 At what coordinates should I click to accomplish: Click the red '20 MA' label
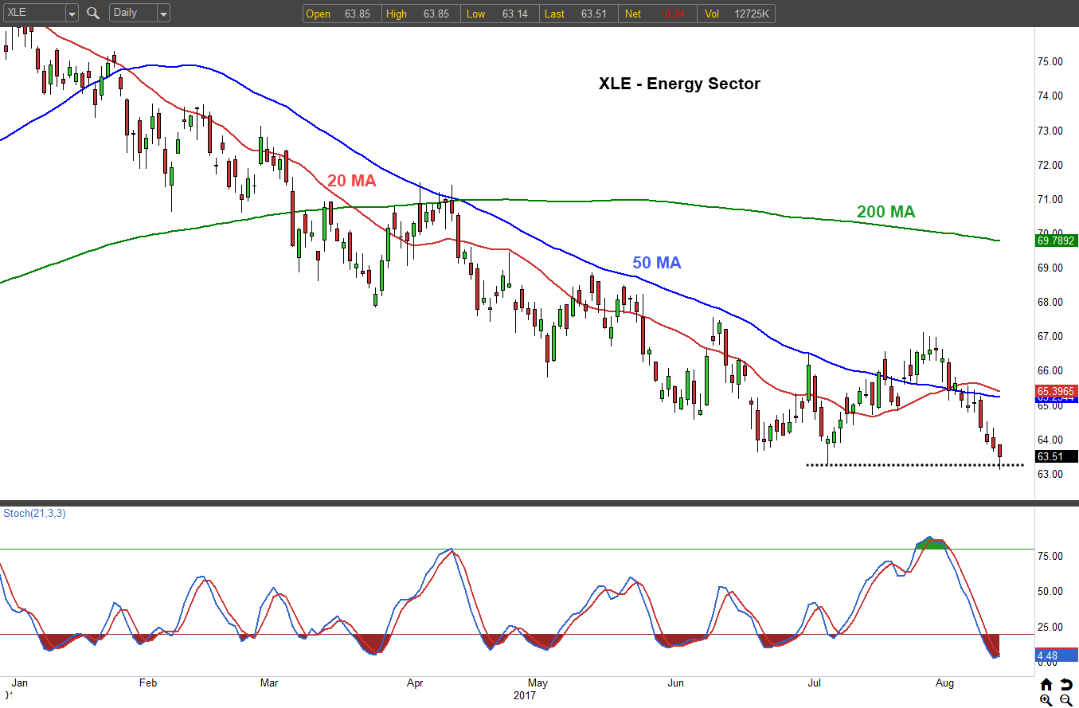[x=351, y=181]
